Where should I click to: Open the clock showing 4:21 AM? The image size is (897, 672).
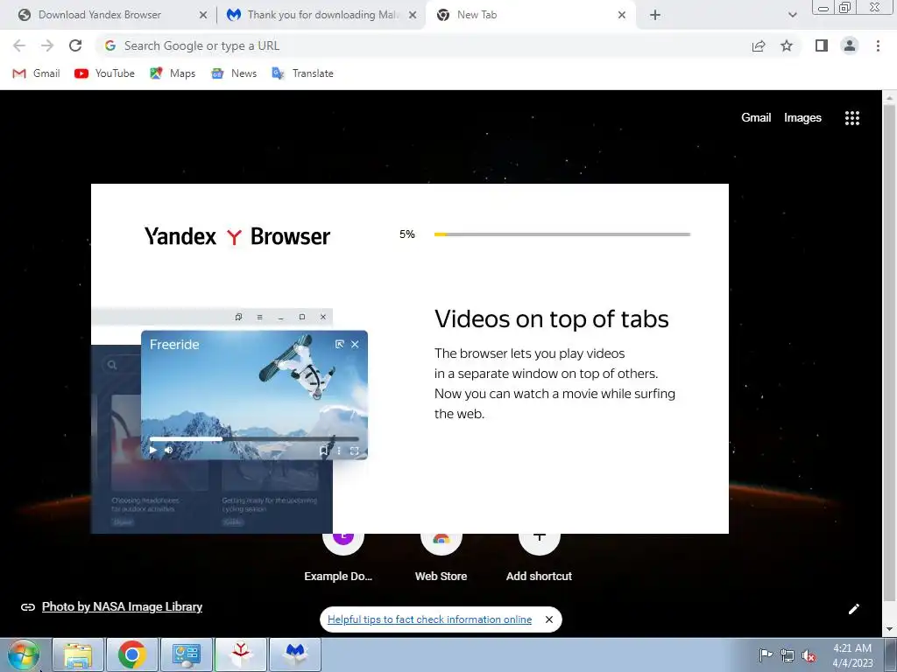tap(852, 655)
